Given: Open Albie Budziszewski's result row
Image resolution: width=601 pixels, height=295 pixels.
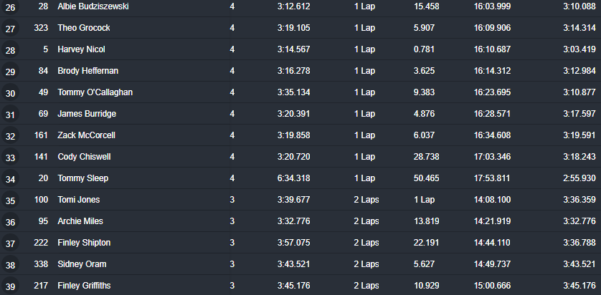Looking at the screenshot, I should tap(300, 6).
